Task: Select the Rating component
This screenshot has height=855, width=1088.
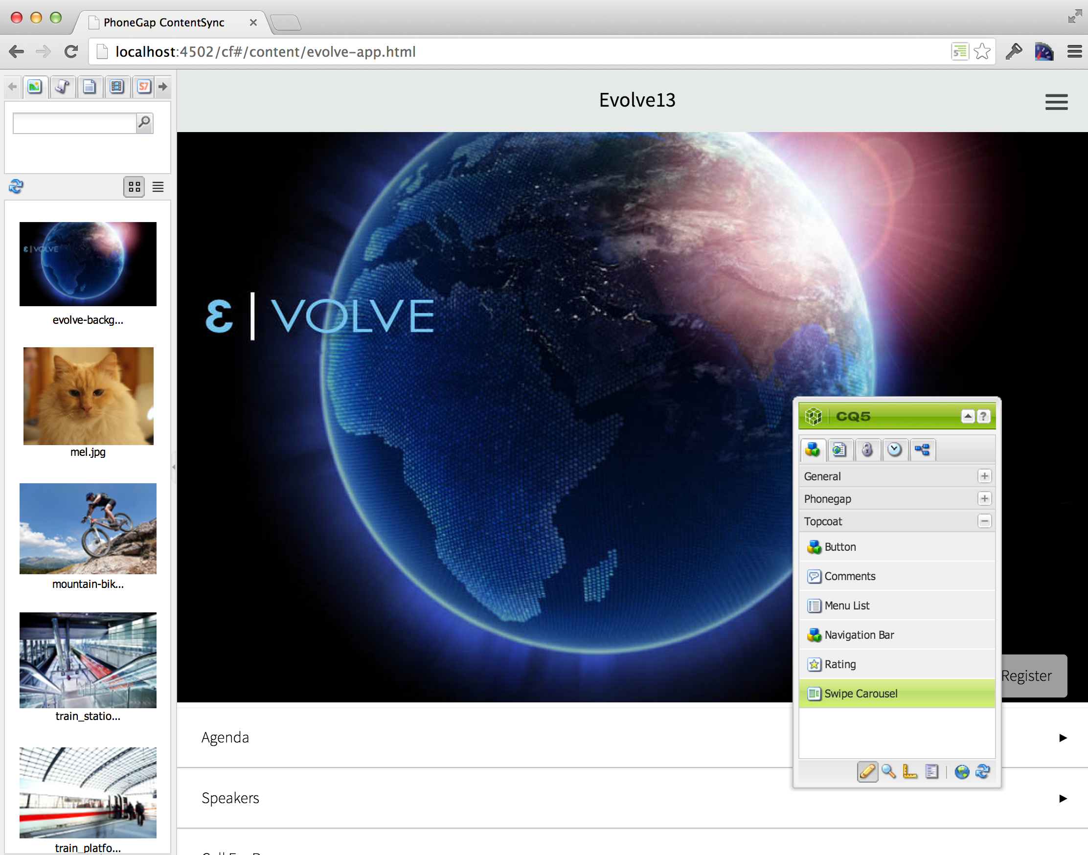Action: tap(897, 664)
